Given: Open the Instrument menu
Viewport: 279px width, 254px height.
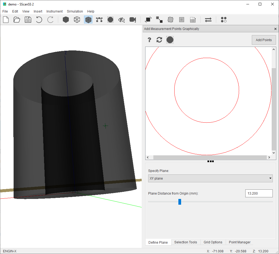Looking at the screenshot, I should click(54, 11).
